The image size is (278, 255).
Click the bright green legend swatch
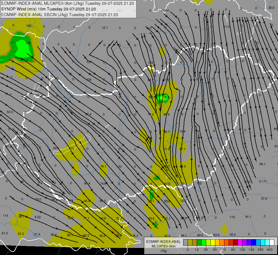(x=204, y=243)
